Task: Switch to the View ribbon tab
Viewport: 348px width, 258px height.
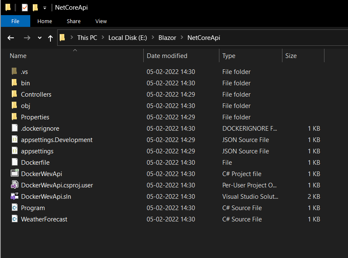Action: point(101,21)
